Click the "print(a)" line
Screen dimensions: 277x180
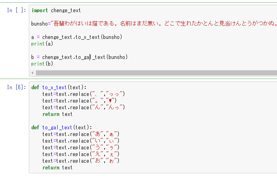[x=42, y=44]
